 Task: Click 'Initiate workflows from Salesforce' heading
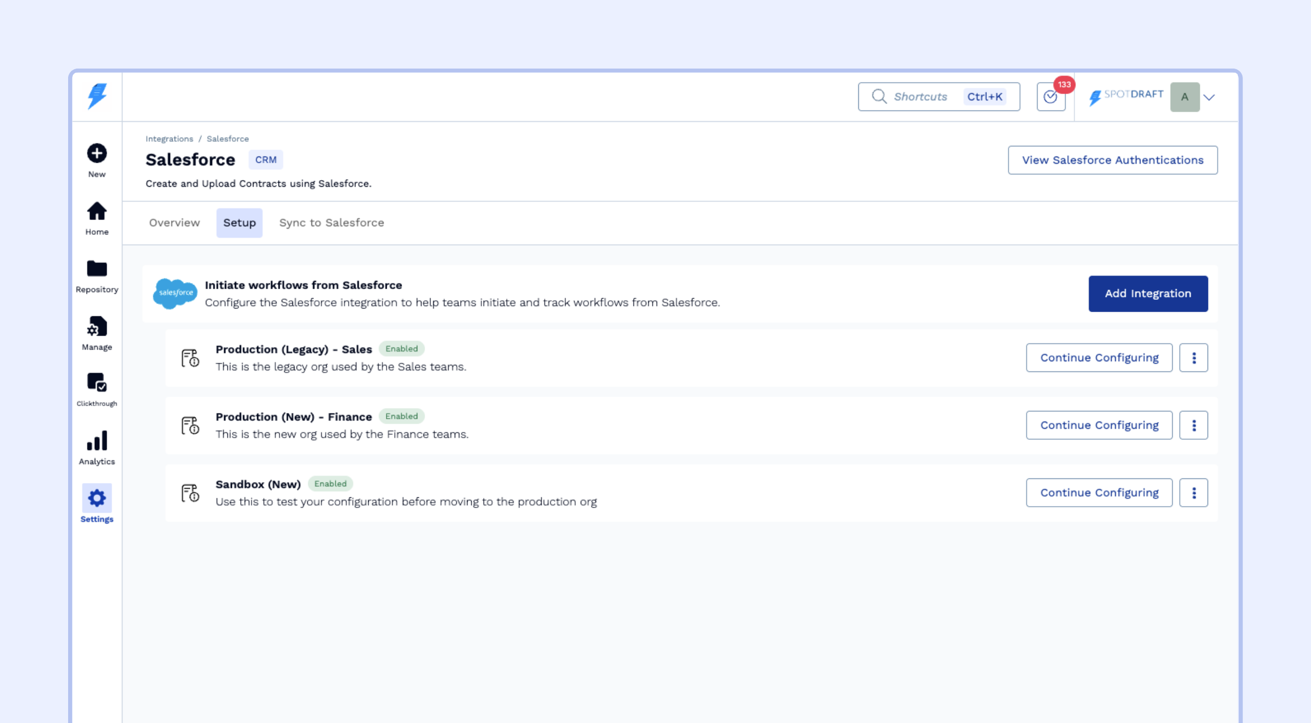(303, 285)
